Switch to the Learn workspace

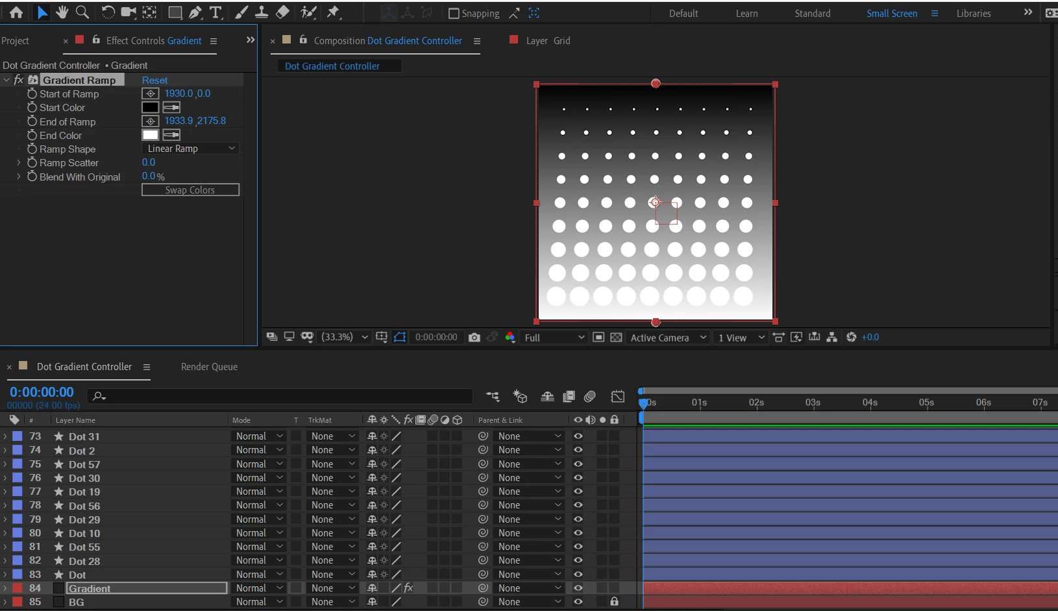coord(746,14)
